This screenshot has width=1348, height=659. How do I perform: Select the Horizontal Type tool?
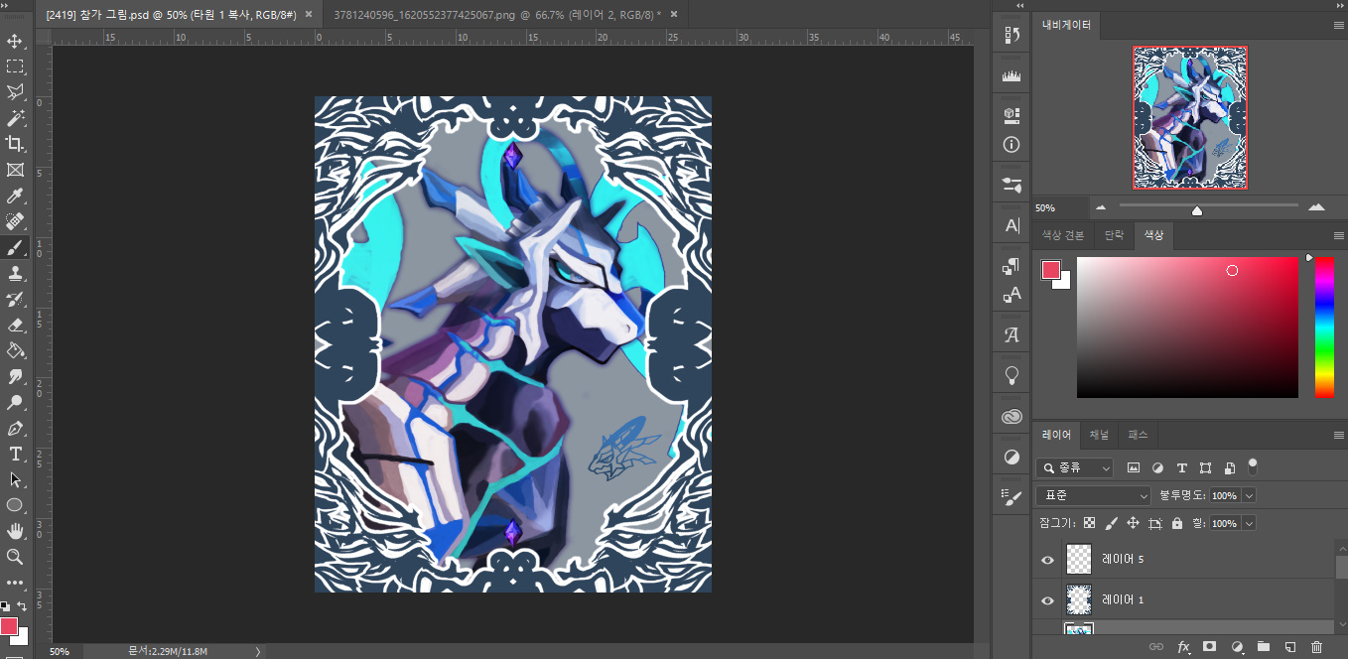click(x=15, y=454)
